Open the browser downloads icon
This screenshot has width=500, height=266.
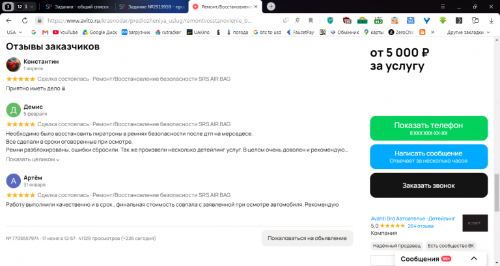click(491, 20)
